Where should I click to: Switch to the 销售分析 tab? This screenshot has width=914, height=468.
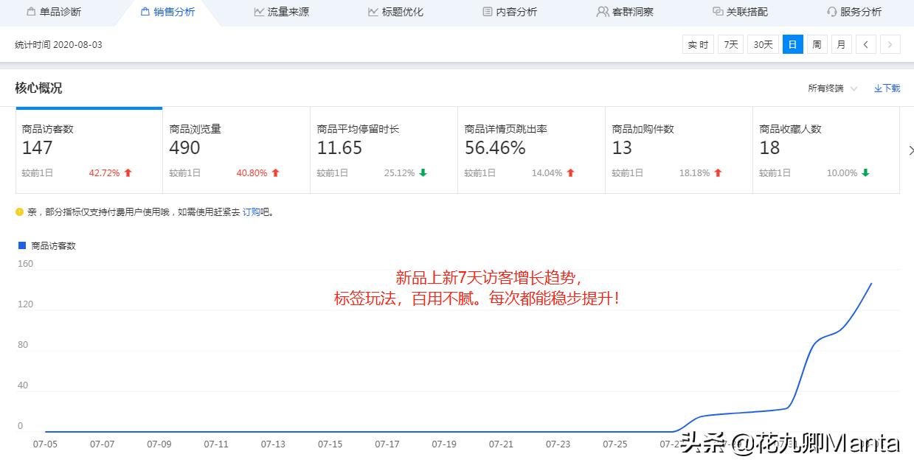pyautogui.click(x=168, y=11)
